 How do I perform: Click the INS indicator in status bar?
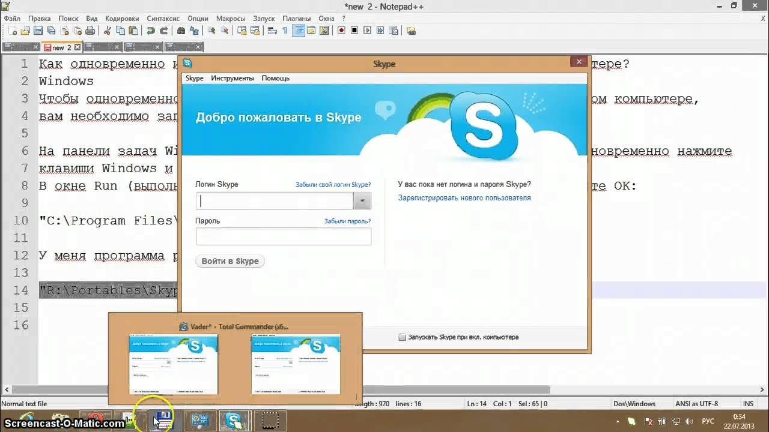pyautogui.click(x=748, y=404)
